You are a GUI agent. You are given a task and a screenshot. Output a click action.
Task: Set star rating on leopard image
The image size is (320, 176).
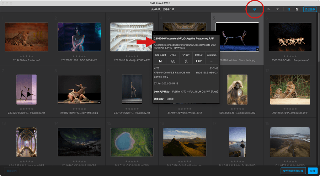click(x=26, y=56)
